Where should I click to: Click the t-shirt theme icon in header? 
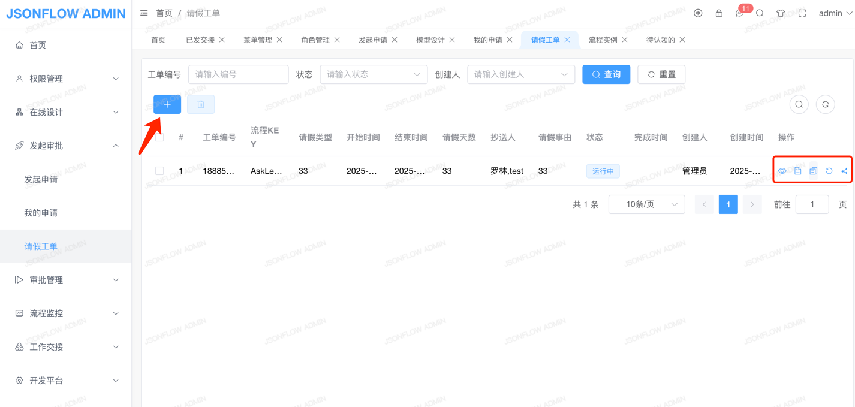tap(781, 13)
